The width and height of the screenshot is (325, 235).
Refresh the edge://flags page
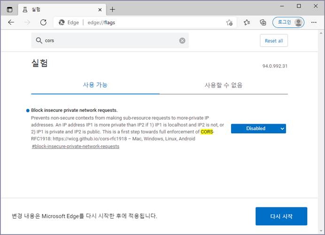(x=43, y=22)
